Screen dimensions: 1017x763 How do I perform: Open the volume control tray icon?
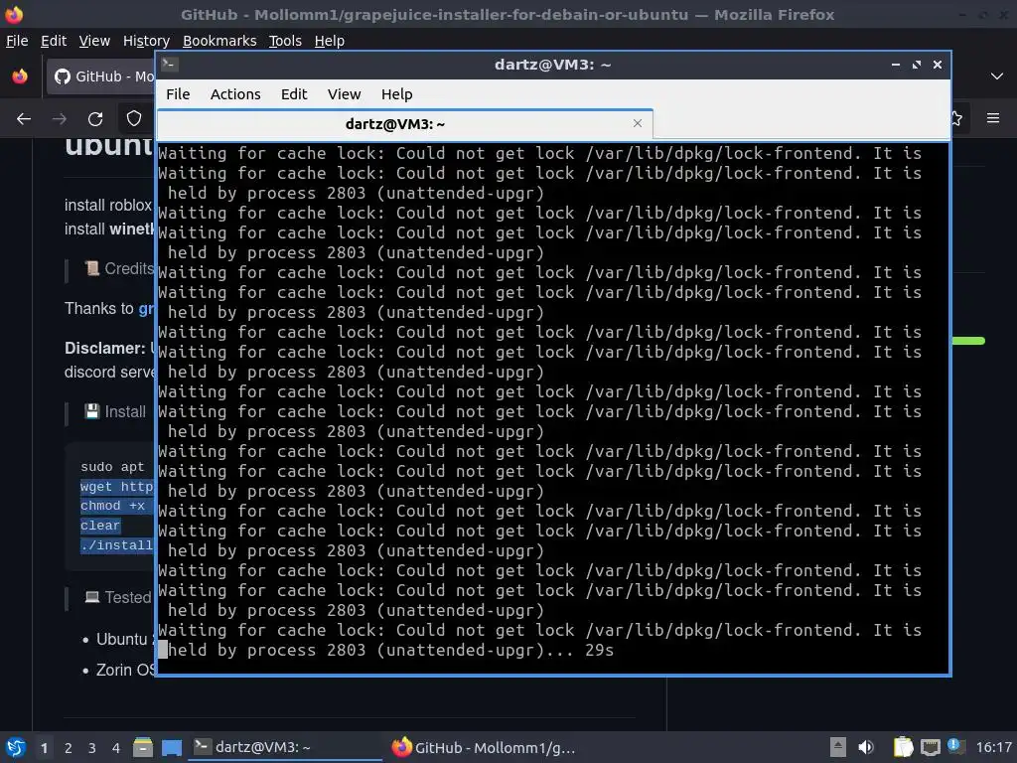(866, 747)
